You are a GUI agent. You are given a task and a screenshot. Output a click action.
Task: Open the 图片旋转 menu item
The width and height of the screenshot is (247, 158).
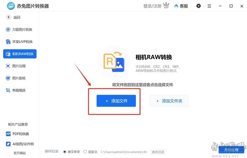[20, 78]
